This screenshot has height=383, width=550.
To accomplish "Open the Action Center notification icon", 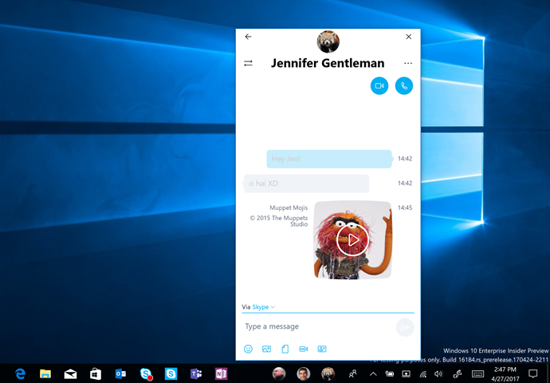I will click(532, 373).
